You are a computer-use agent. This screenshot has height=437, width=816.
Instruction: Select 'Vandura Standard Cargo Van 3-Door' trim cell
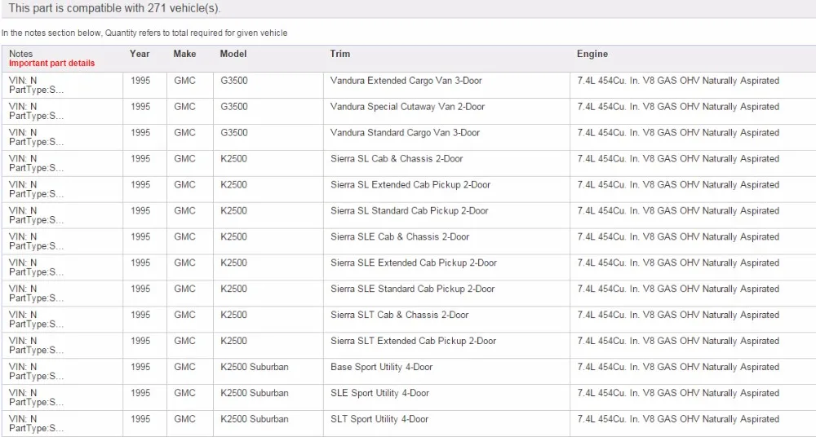coord(405,133)
